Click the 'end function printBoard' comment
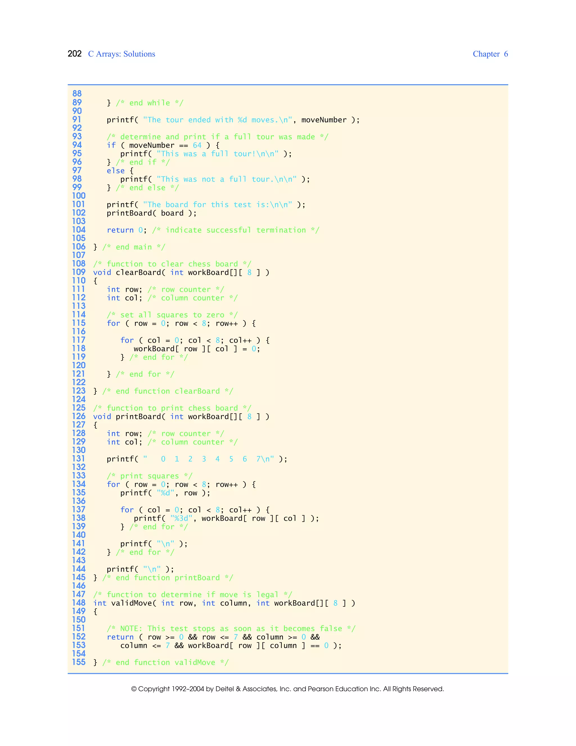This screenshot has height=746, width=576. (x=168, y=578)
